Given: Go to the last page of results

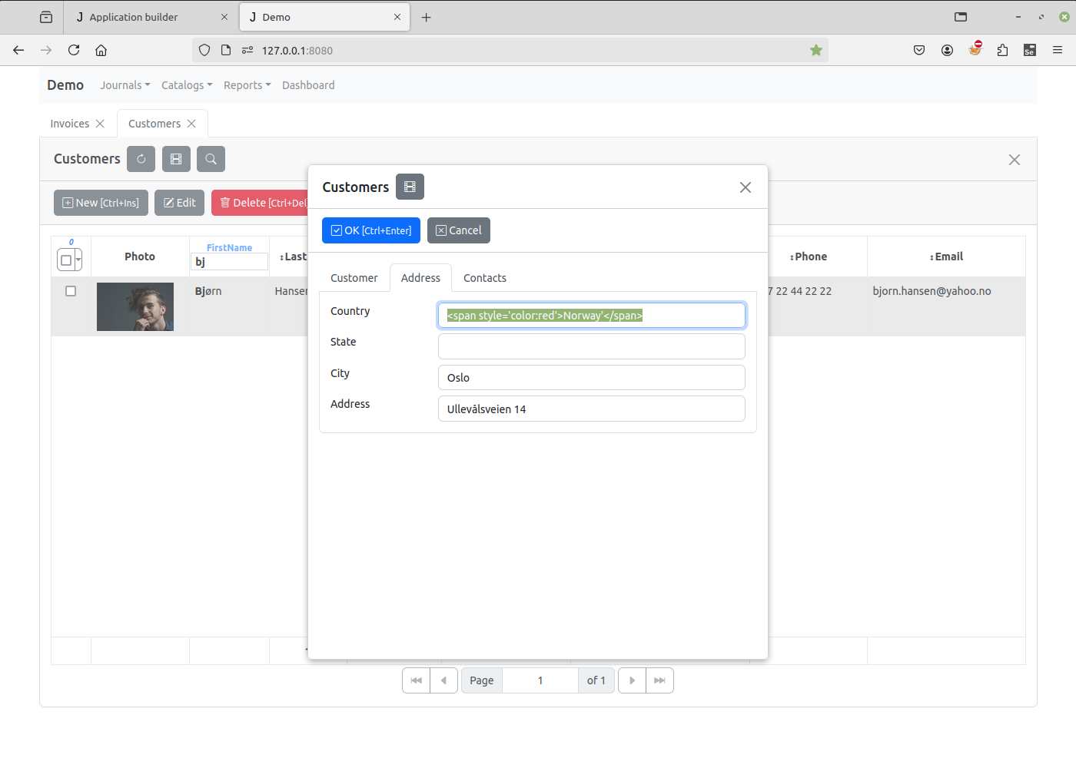Looking at the screenshot, I should pos(659,680).
